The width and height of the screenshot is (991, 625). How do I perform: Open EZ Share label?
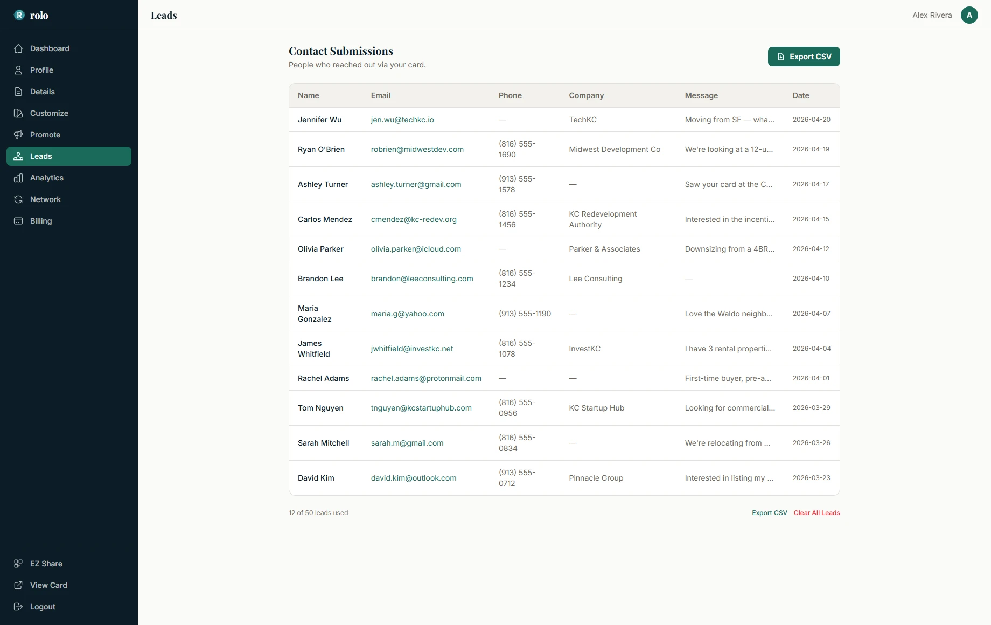pyautogui.click(x=46, y=564)
